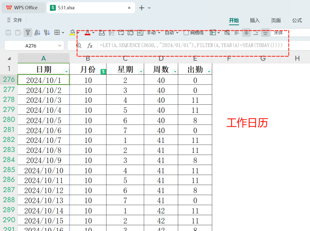The width and height of the screenshot is (310, 231).
Task: Open the 周数 filter dropdown
Action: [x=175, y=71]
